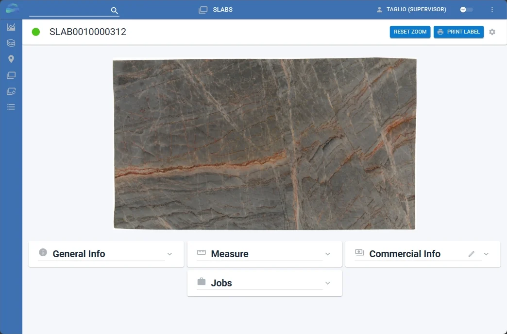Click the slab stone image
Screen dimensions: 507x334
tap(265, 144)
